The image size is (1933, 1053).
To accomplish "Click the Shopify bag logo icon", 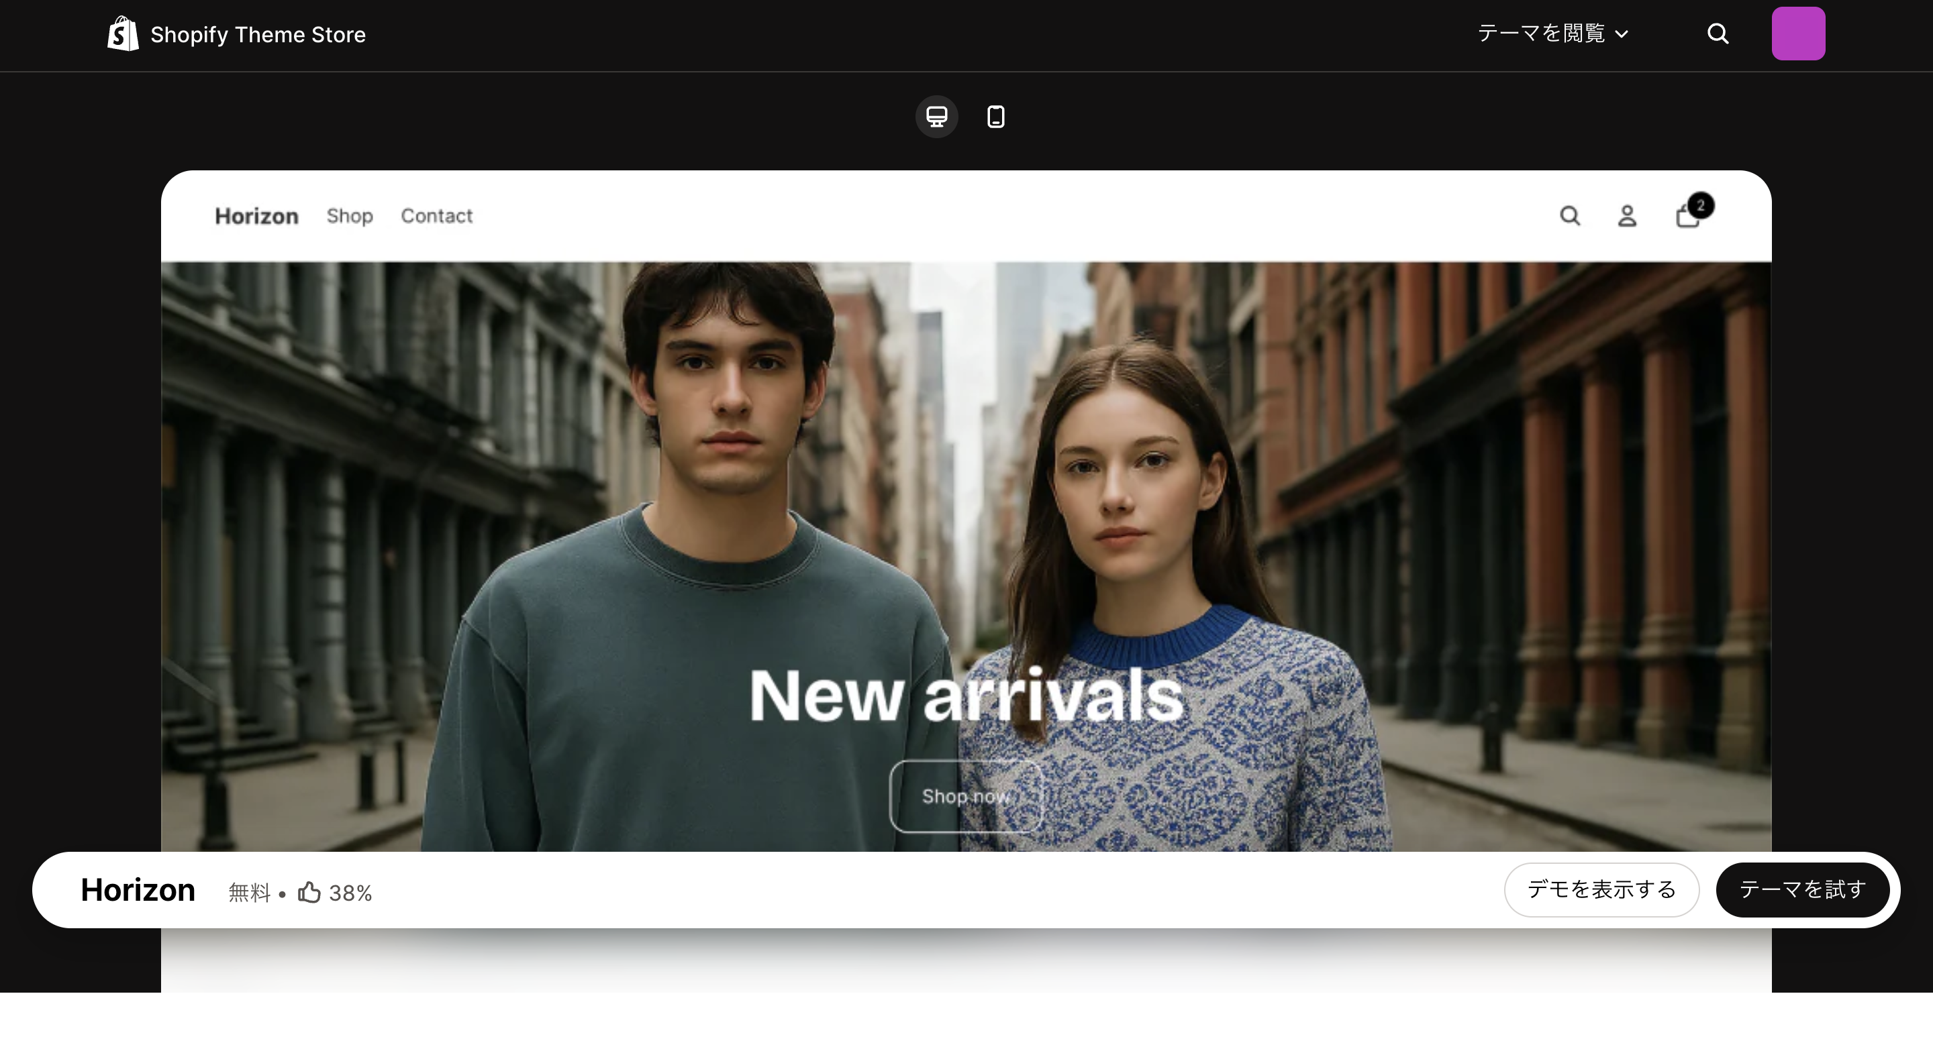I will point(123,34).
